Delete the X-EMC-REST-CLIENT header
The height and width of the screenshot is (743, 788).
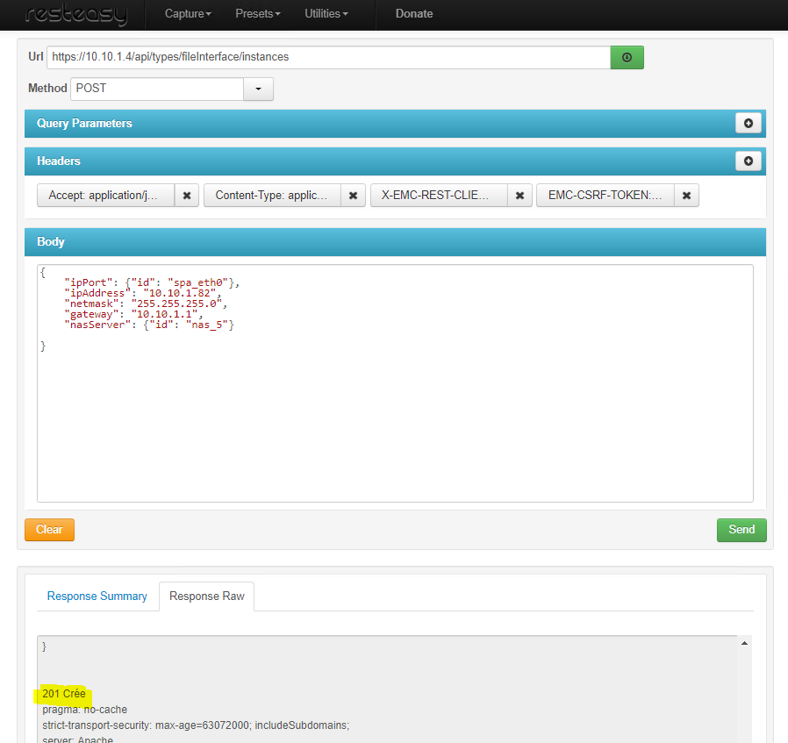pos(519,196)
